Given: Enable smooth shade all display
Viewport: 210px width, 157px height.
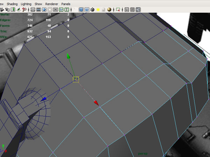Looking at the screenshot, I should pos(81,10).
